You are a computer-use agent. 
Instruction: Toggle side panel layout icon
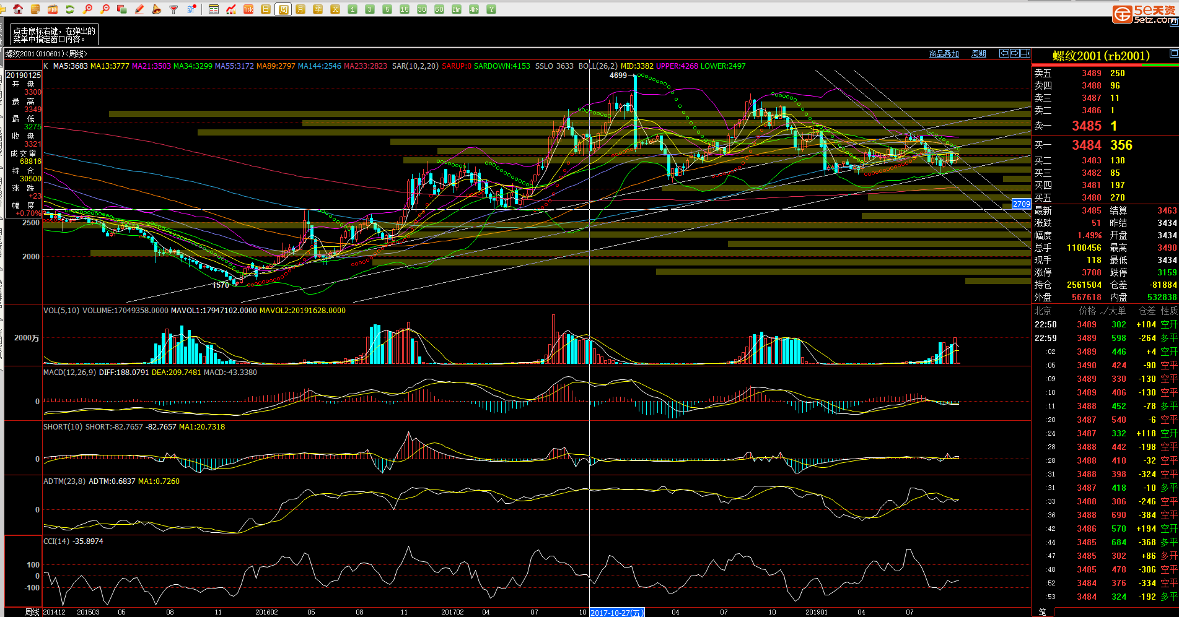[1025, 53]
